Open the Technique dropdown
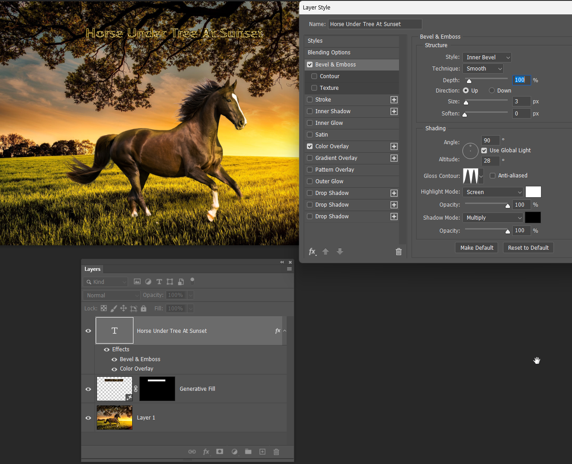Viewport: 572px width, 464px height. (x=483, y=68)
